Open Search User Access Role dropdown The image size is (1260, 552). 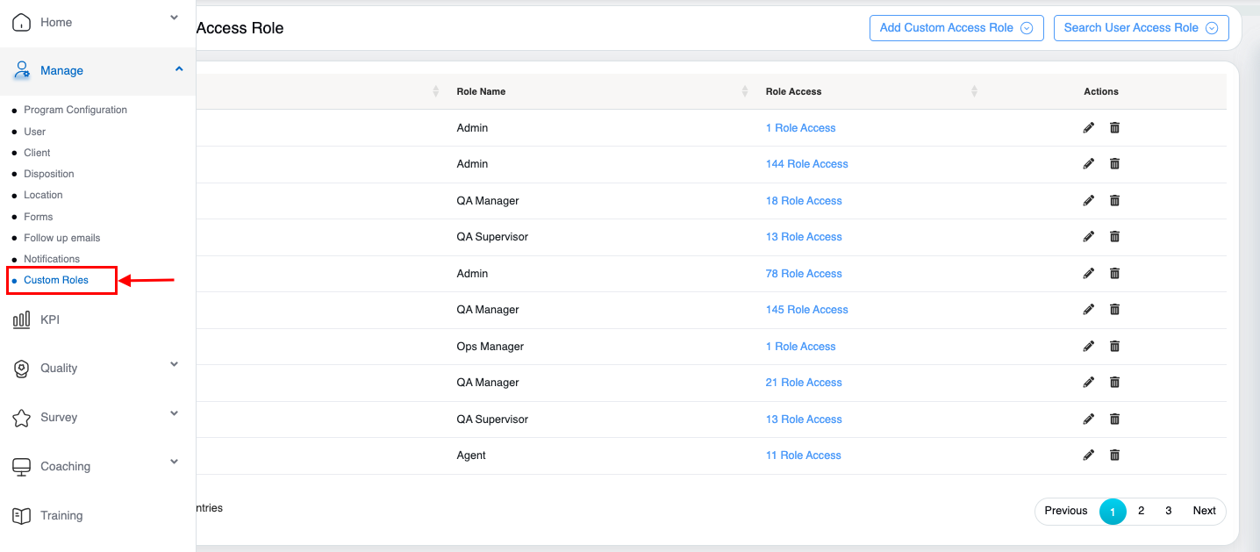(x=1140, y=27)
